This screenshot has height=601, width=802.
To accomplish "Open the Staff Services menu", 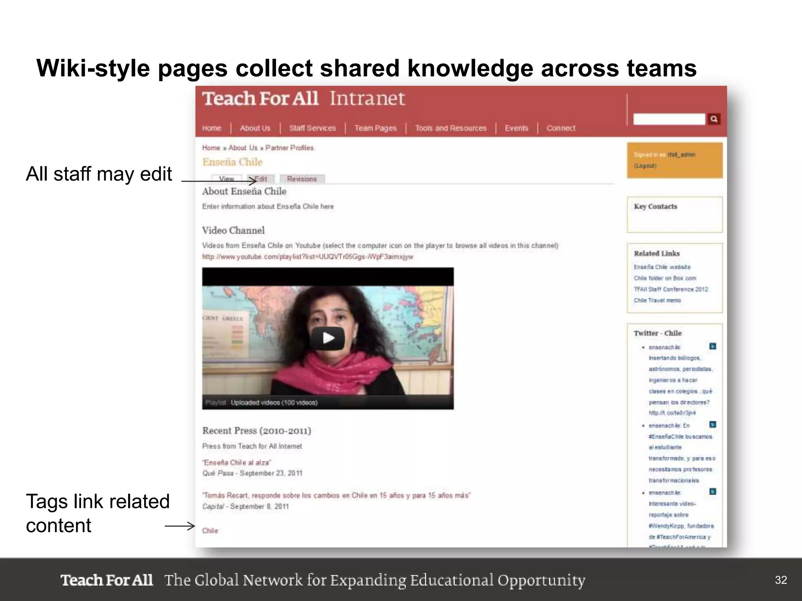I will coord(312,128).
